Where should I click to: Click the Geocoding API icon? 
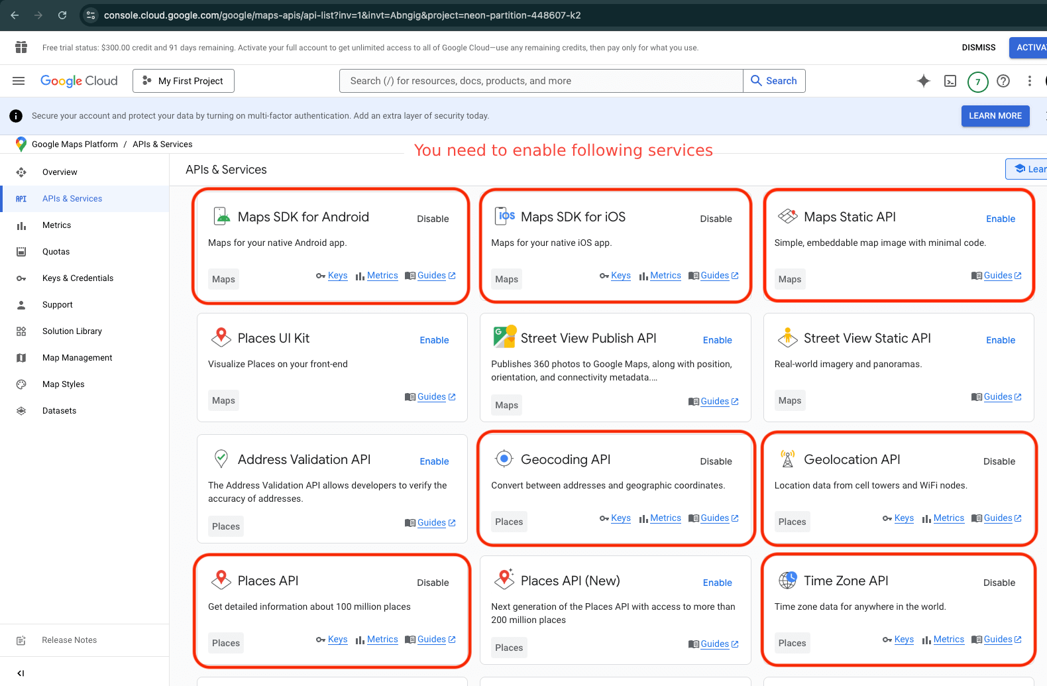tap(504, 459)
